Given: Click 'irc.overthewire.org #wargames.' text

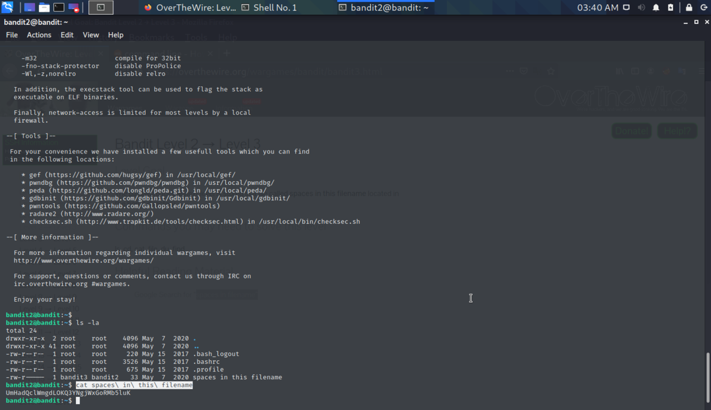Looking at the screenshot, I should [72, 284].
